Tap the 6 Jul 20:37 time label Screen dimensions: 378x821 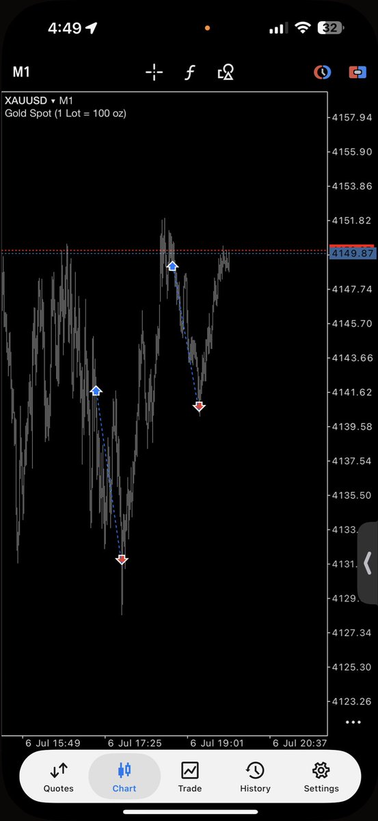299,743
